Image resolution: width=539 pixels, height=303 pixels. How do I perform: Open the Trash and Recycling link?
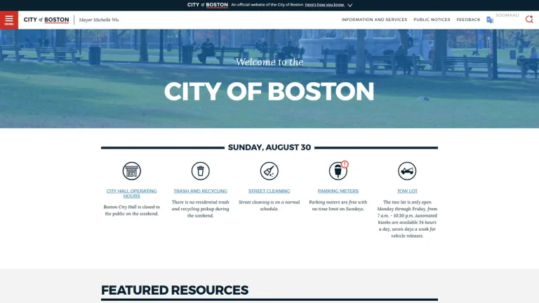pos(201,191)
